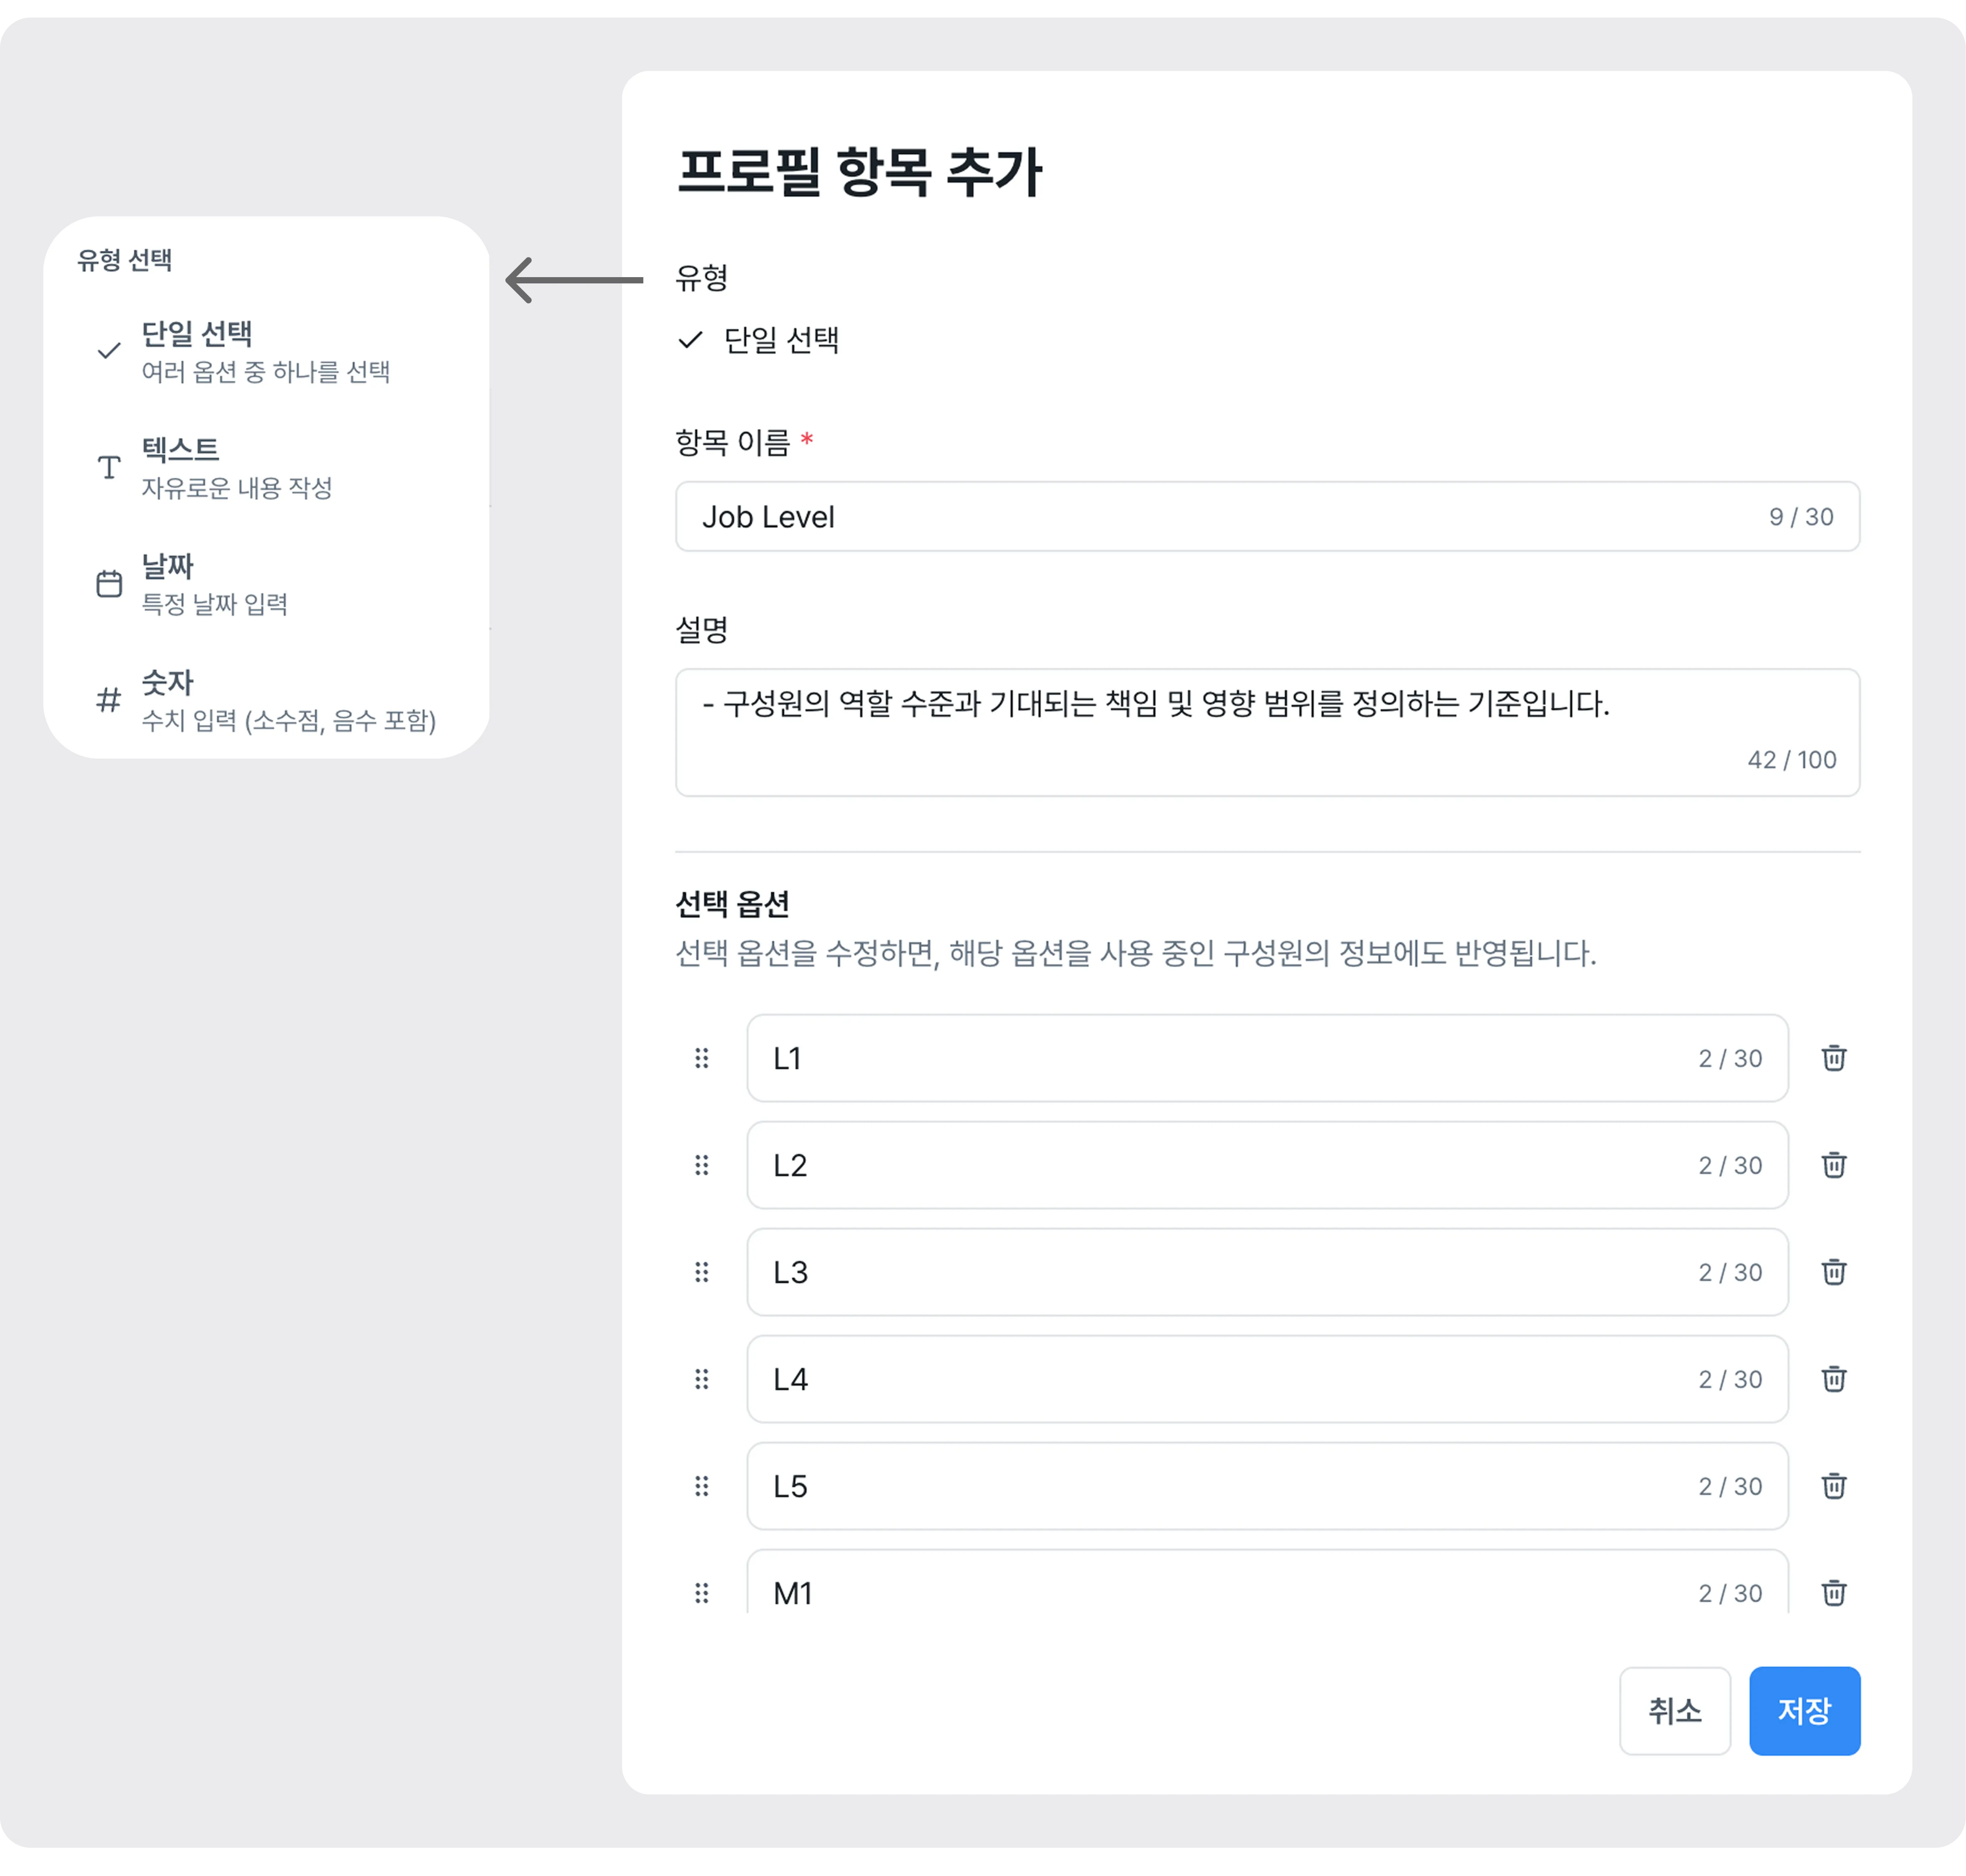Delete the L5 option with trash icon
Viewport: 1966px width, 1876px height.
click(1833, 1486)
